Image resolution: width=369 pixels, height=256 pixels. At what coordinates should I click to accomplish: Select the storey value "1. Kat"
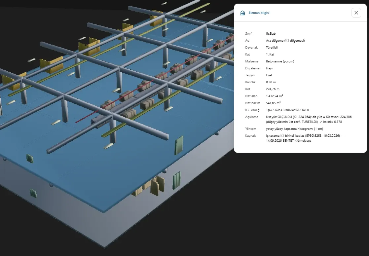pos(270,55)
